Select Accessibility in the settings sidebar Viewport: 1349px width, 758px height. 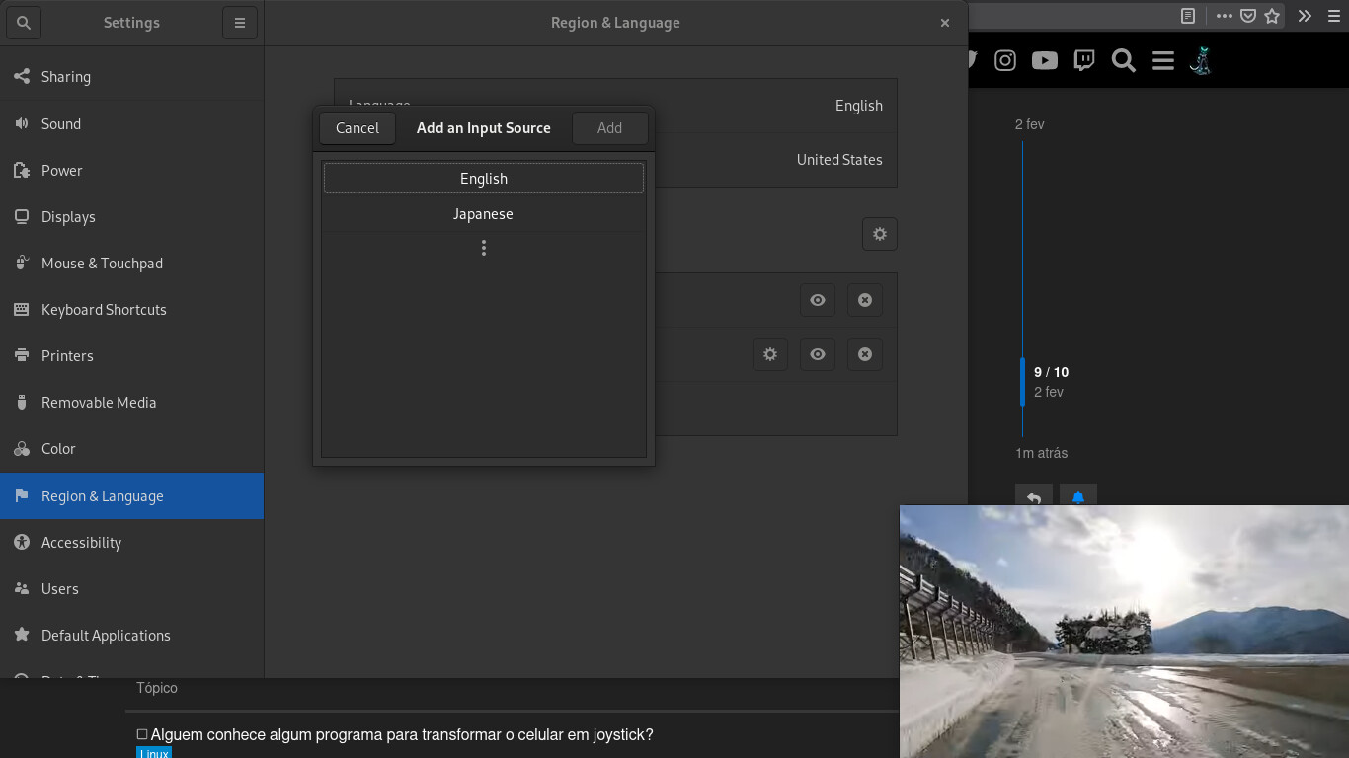click(81, 543)
